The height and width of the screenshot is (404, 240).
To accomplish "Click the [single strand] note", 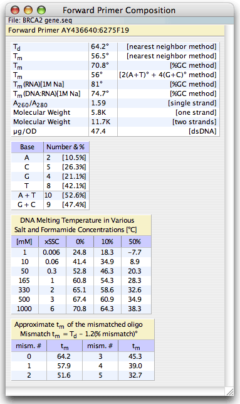I will 192,103.
